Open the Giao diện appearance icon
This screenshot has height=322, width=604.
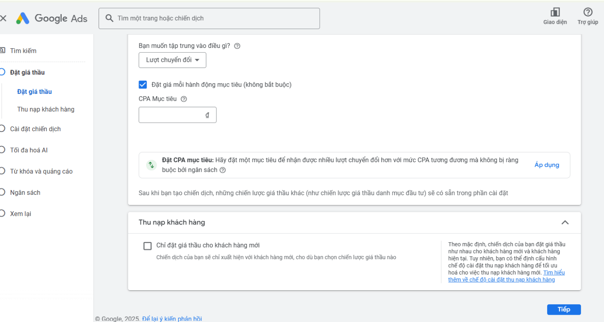tap(555, 12)
